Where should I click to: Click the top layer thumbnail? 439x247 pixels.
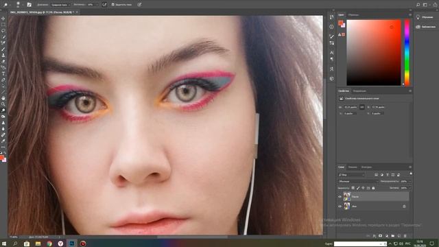pos(347,197)
